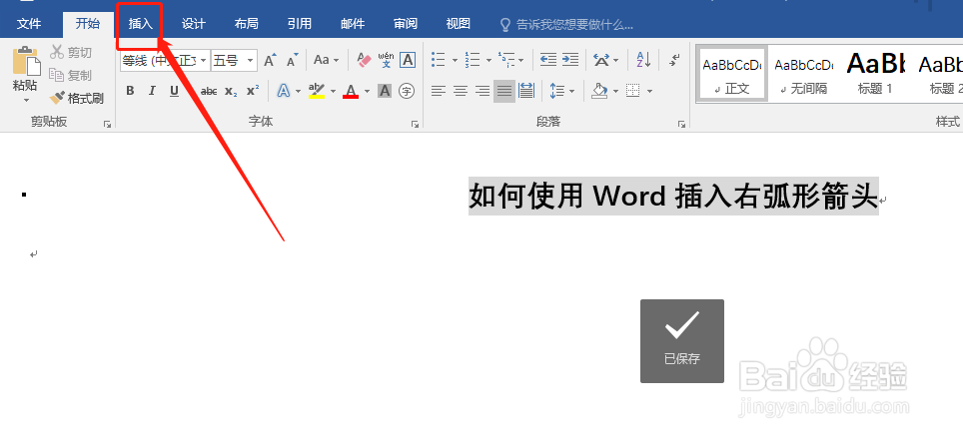The height and width of the screenshot is (440, 963).
Task: Decrease paragraph indent
Action: click(x=547, y=60)
